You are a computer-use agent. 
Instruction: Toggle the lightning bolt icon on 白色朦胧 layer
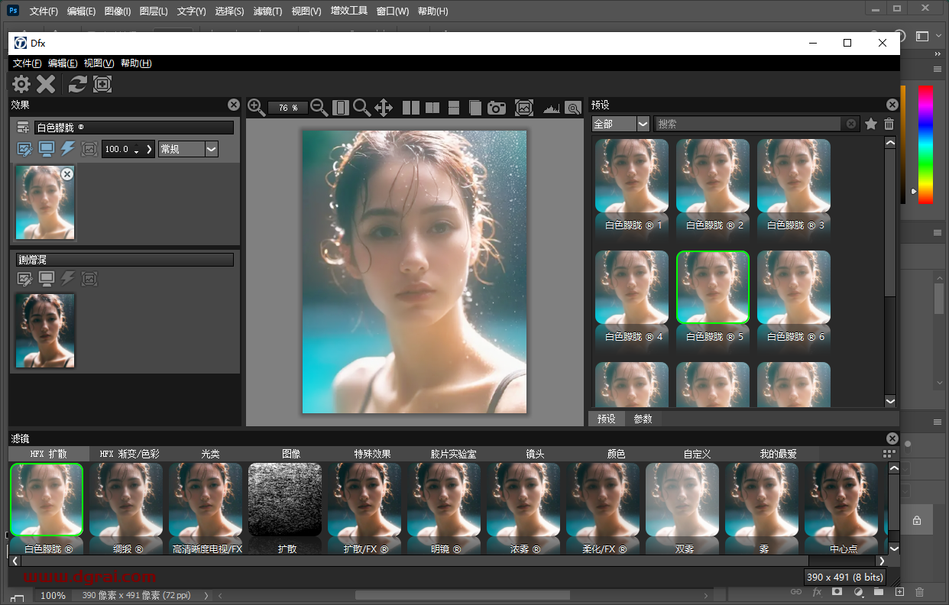(68, 149)
